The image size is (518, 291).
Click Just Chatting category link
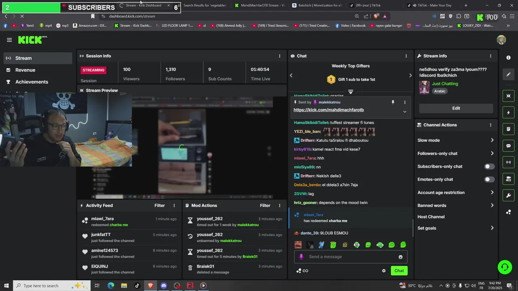445,84
